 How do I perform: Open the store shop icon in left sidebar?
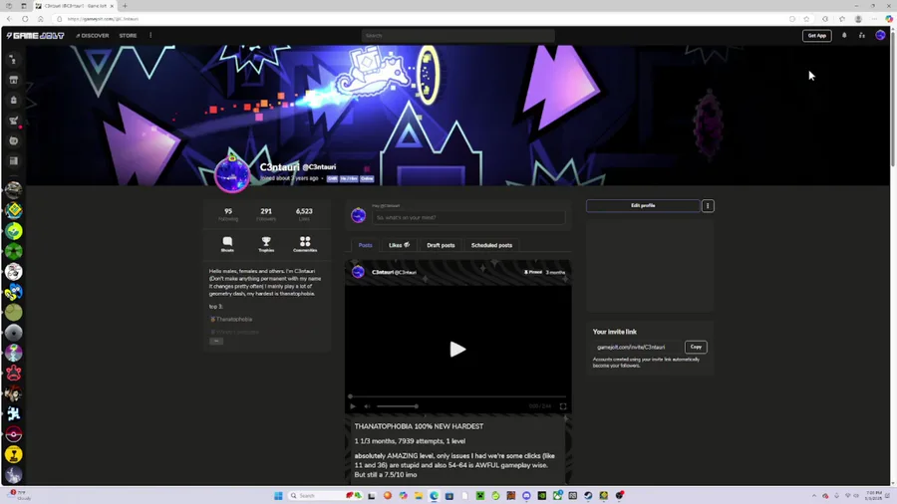pos(14,80)
